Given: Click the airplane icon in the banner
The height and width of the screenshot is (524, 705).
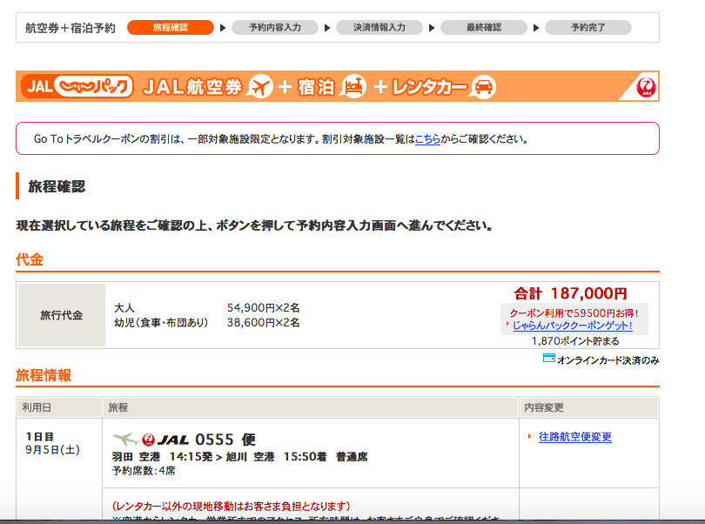Looking at the screenshot, I should 259,86.
